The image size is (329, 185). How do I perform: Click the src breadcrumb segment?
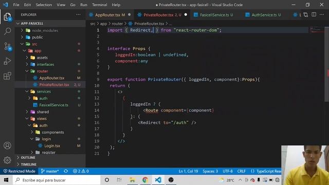pos(93,24)
